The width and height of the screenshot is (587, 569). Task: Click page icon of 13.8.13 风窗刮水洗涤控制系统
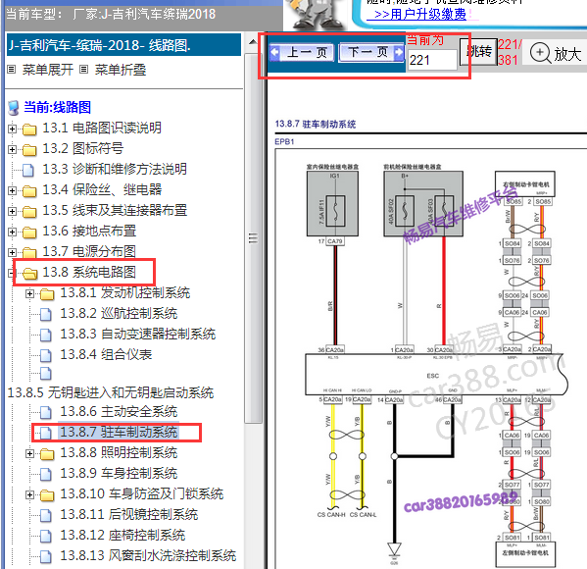(46, 556)
